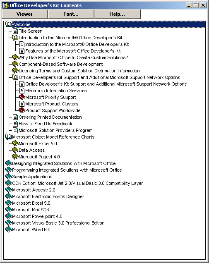The height and width of the screenshot is (263, 209).
Task: Expand Why Use Microsoft Office to Create Custom Solutions
Action: point(73,57)
